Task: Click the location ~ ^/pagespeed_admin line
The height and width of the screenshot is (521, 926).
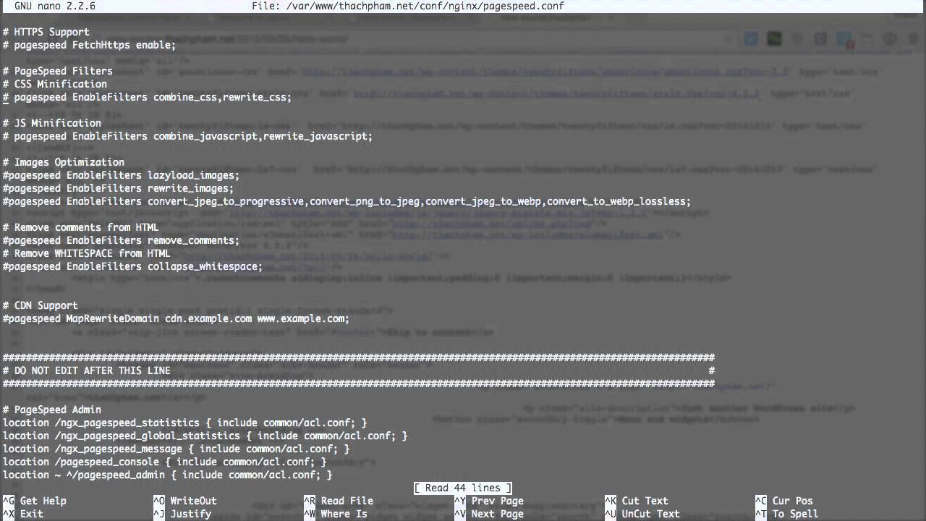Action: click(x=167, y=475)
